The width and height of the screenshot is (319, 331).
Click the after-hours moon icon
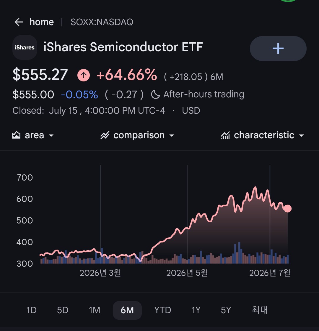coord(155,94)
